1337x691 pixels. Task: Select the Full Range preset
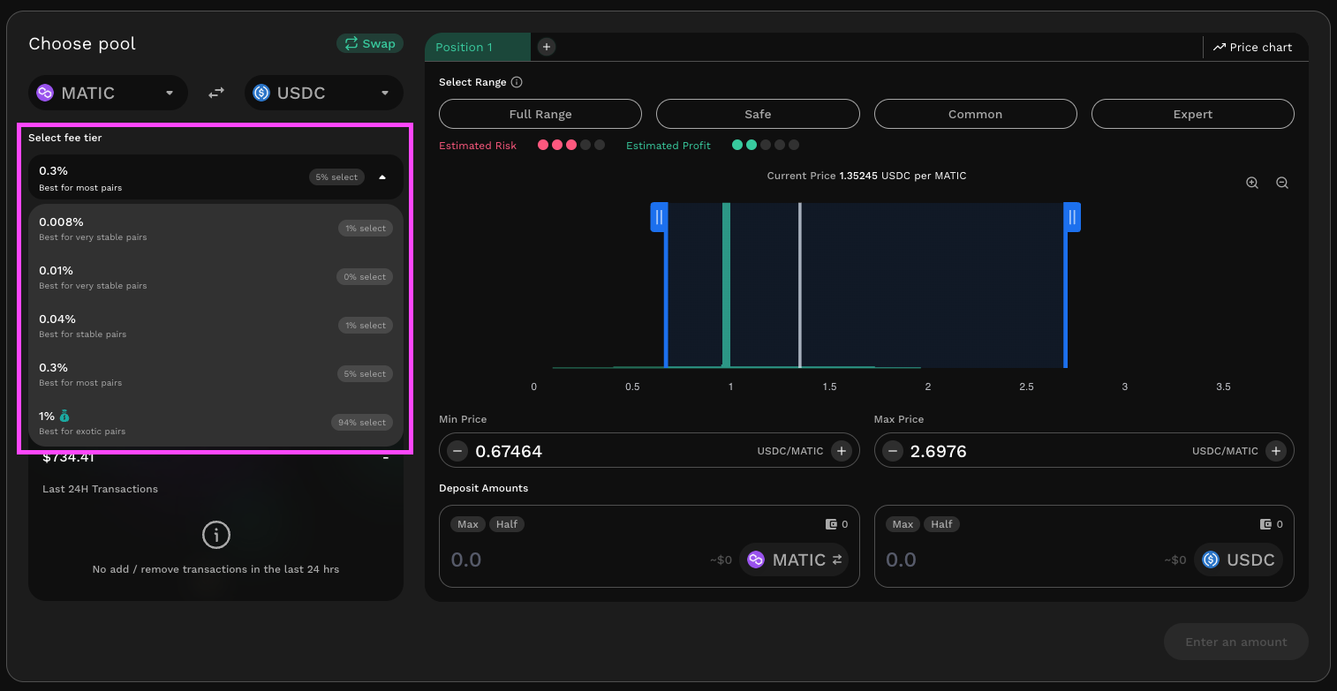coord(540,114)
